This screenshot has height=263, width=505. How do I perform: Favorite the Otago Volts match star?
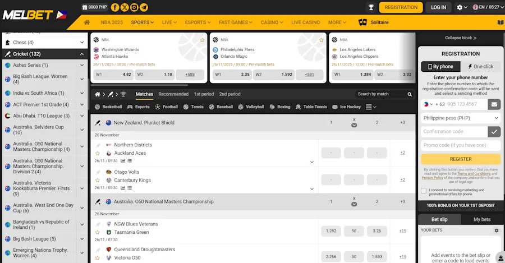coord(98,180)
